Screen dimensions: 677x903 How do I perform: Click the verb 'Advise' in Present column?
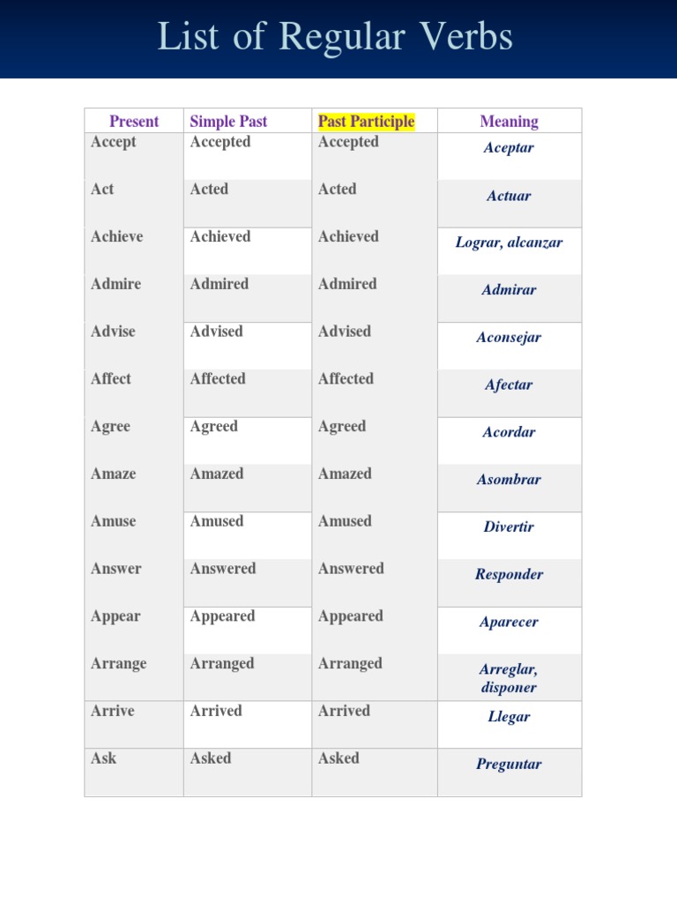click(x=113, y=332)
